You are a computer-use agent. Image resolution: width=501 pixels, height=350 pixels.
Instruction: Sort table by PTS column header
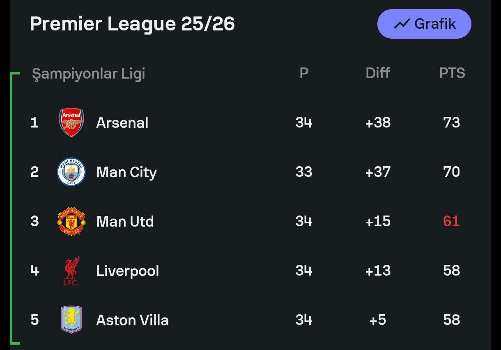(452, 73)
